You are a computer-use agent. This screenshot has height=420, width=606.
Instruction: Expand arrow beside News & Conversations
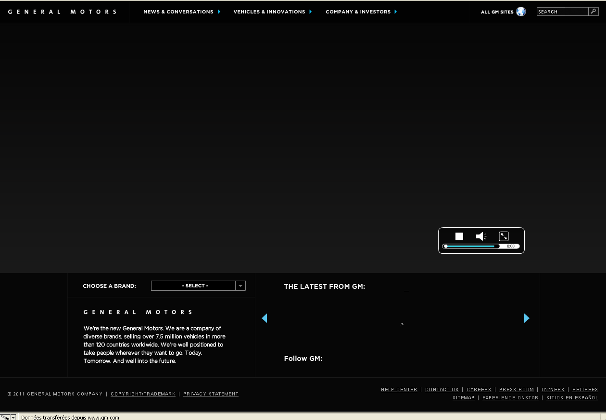(x=219, y=12)
